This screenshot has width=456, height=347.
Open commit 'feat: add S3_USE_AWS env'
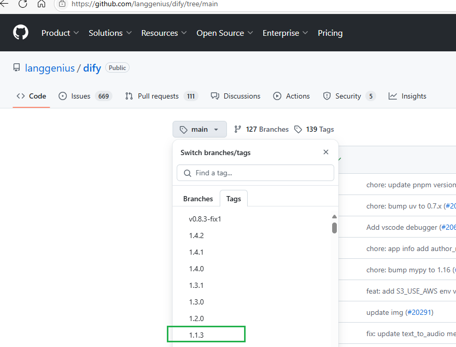pos(411,291)
